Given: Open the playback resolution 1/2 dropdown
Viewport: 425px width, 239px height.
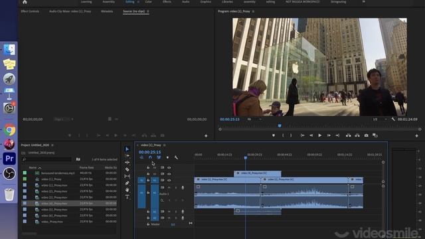Looking at the screenshot, I should 379,119.
